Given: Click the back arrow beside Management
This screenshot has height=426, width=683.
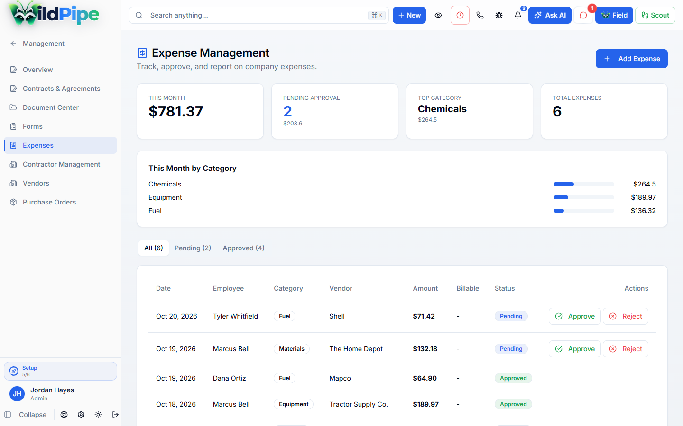Looking at the screenshot, I should click(x=13, y=44).
